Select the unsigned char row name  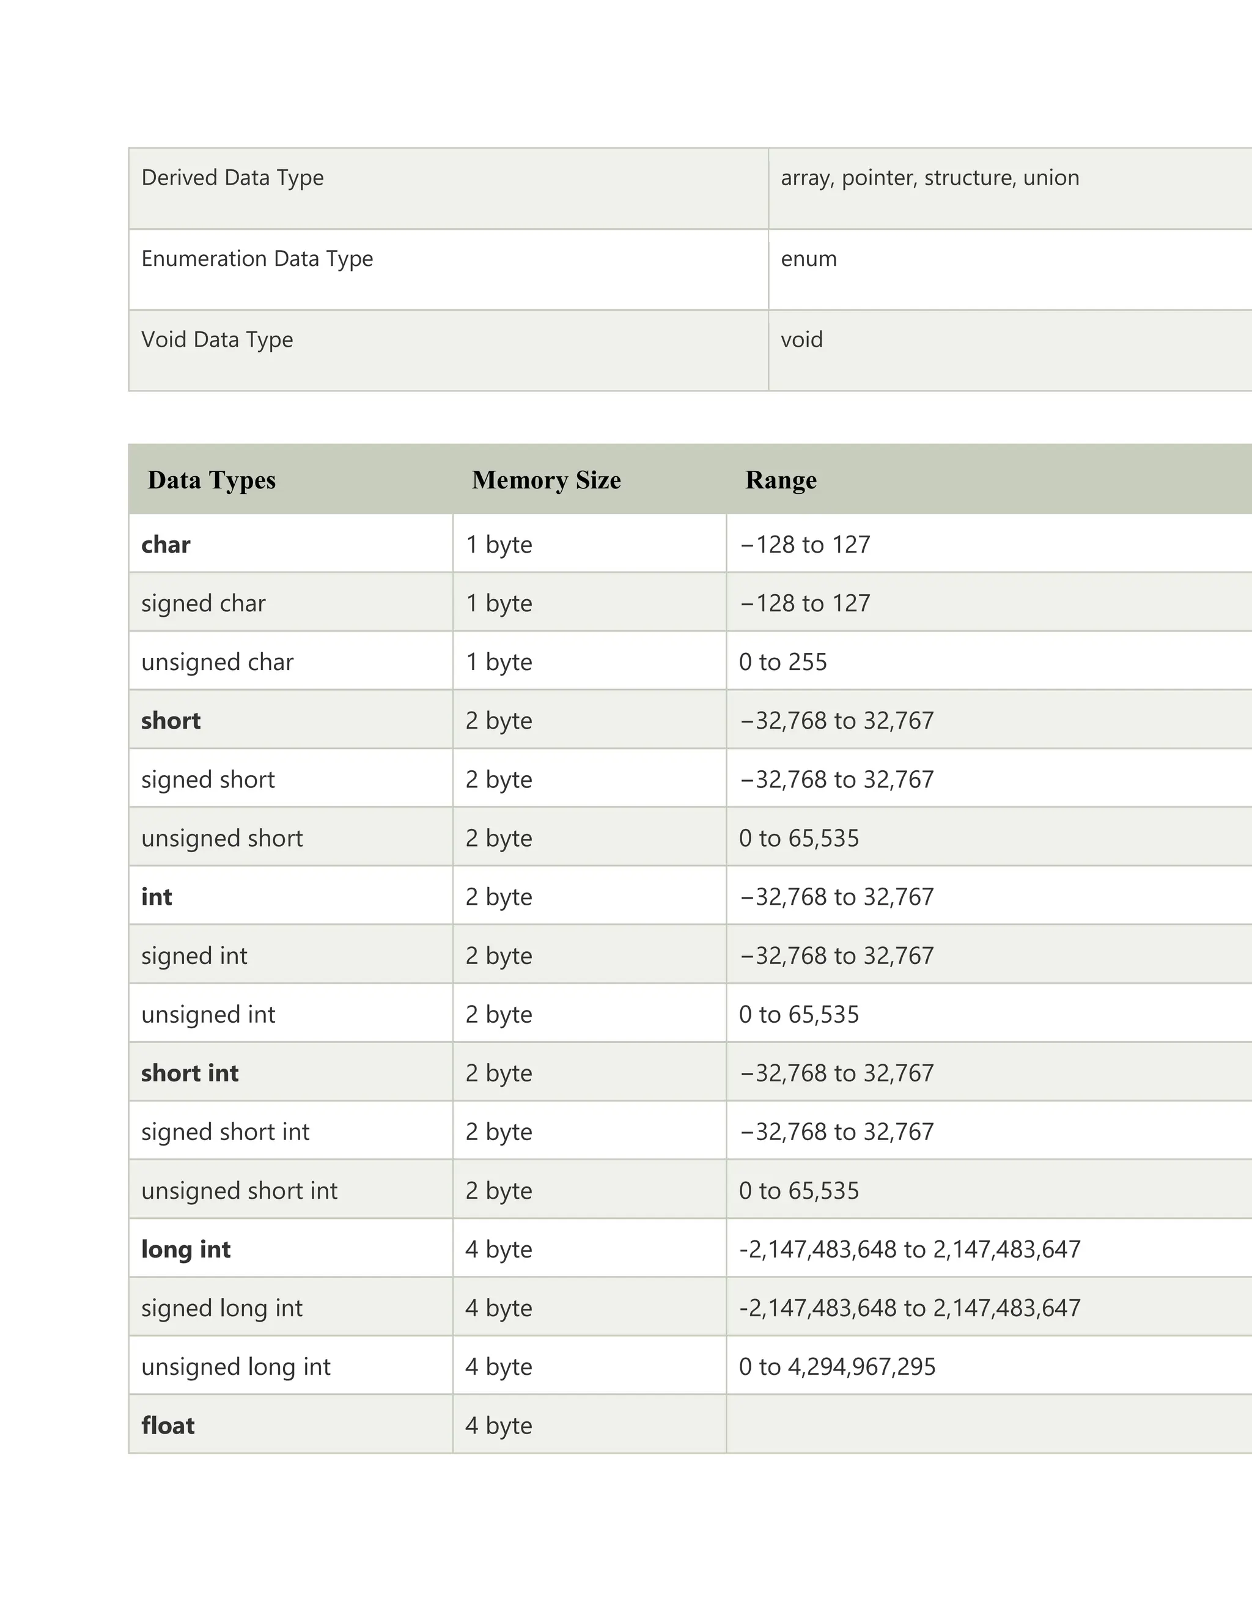[217, 661]
